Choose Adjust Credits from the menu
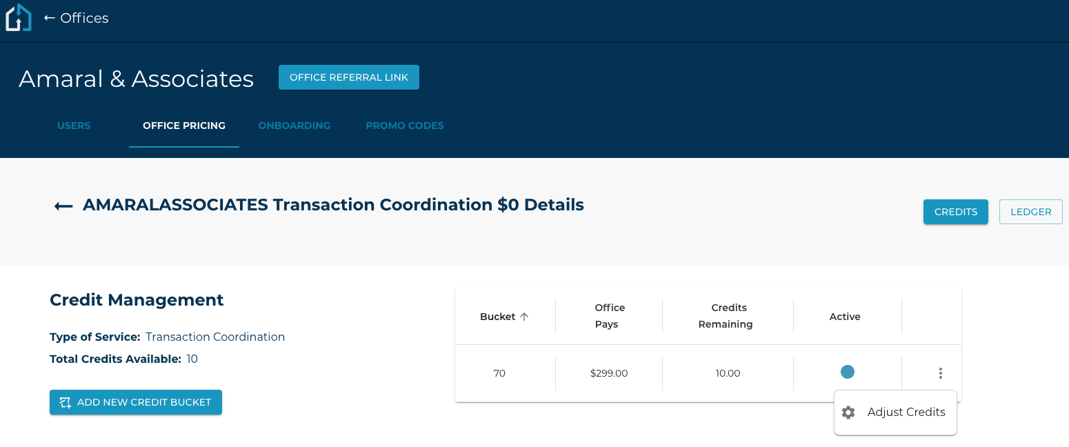Viewport: 1069px width, 447px height. point(906,412)
